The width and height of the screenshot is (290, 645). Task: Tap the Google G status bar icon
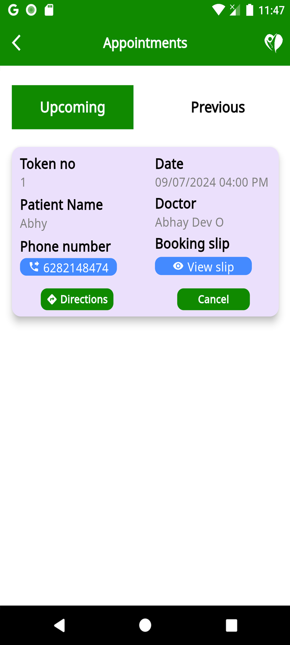[x=13, y=10]
